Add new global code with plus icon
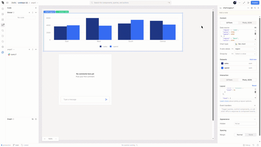 click(x=29, y=12)
